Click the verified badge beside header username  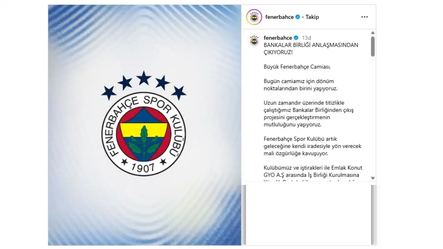(x=298, y=17)
